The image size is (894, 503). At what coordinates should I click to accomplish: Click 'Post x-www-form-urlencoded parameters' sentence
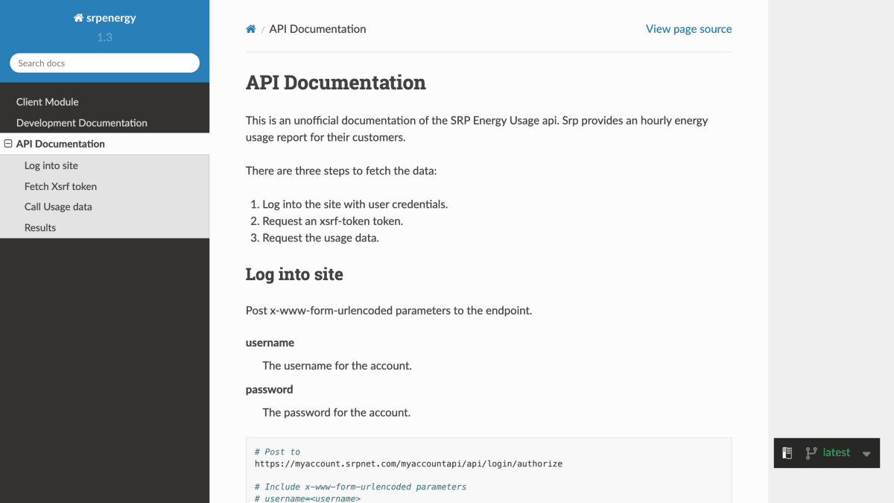click(389, 310)
